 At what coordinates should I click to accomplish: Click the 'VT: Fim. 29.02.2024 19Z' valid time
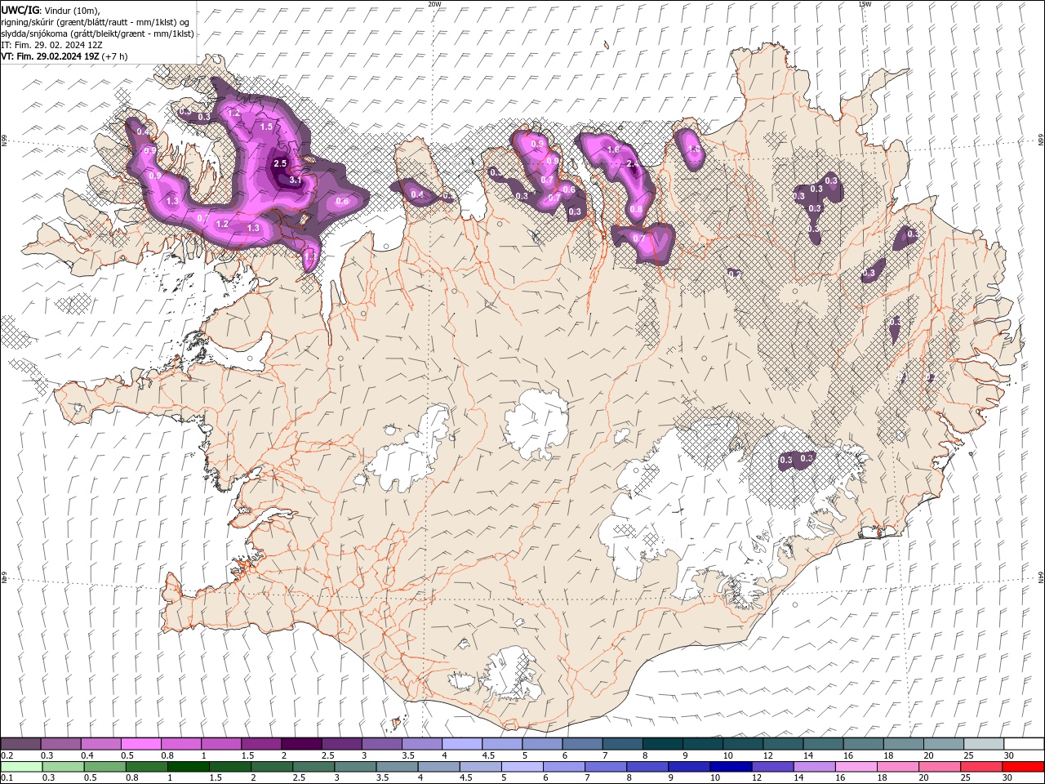pyautogui.click(x=64, y=56)
